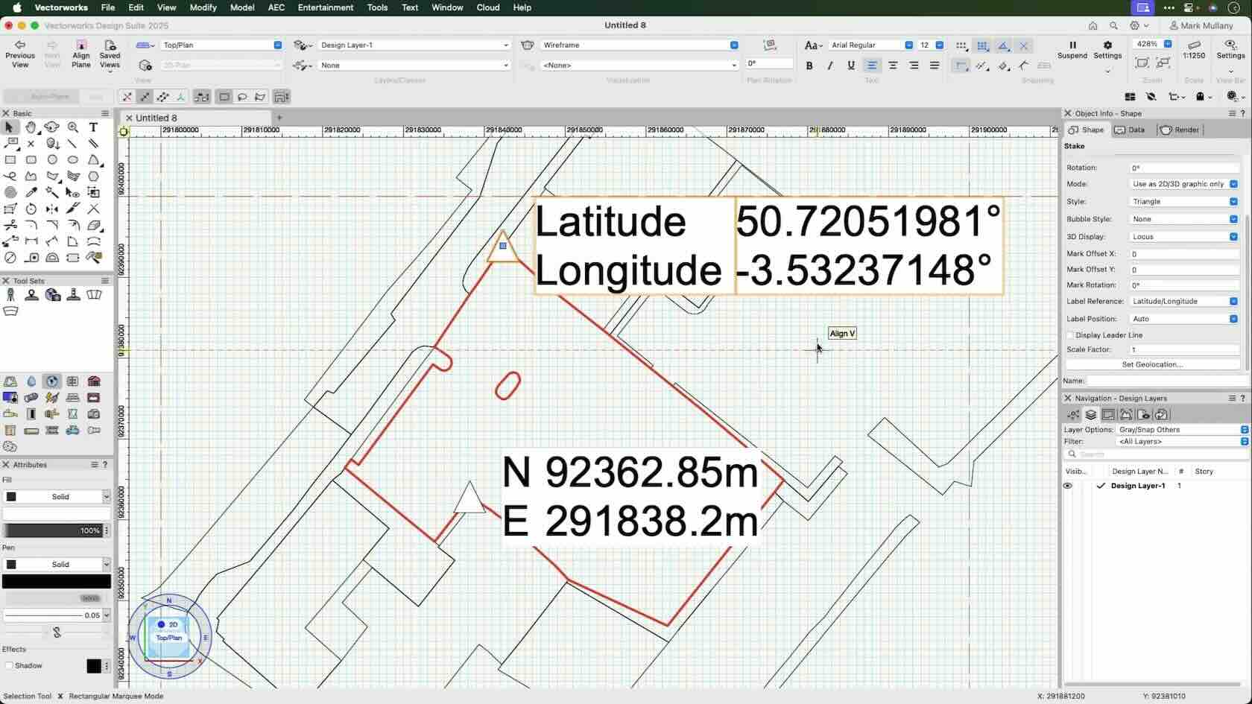The width and height of the screenshot is (1252, 704).
Task: Change Layer Options from Gray/Snap Others
Action: point(1180,430)
